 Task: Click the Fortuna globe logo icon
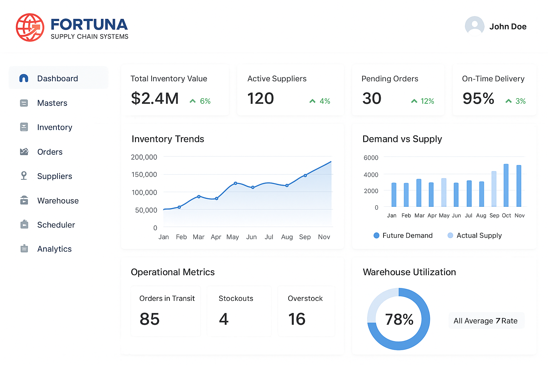[x=30, y=27]
